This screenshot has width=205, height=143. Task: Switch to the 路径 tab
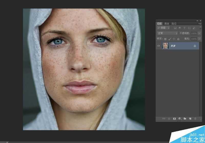(x=174, y=24)
